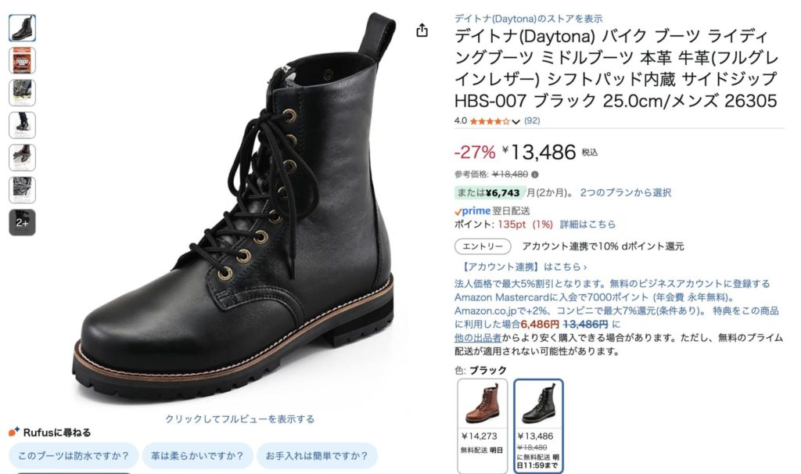Click the star rating icons

tap(490, 121)
